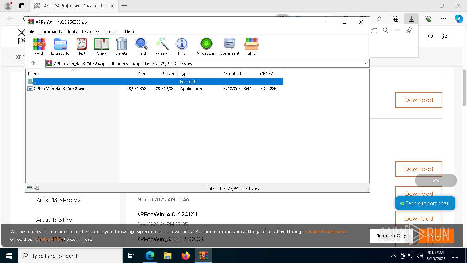Viewport: 467px width, 263px height.
Task: Sort by Modified column header
Action: click(x=240, y=74)
